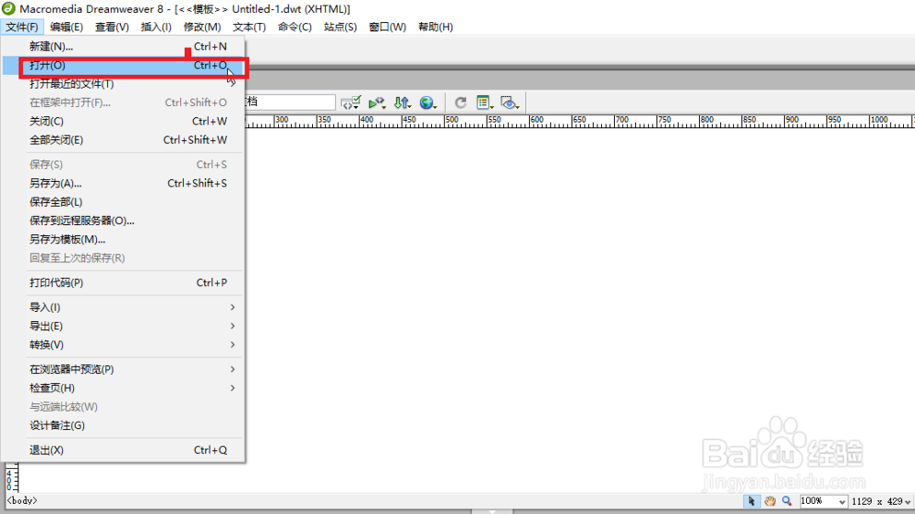Click the document title input field
The width and height of the screenshot is (915, 514).
290,102
